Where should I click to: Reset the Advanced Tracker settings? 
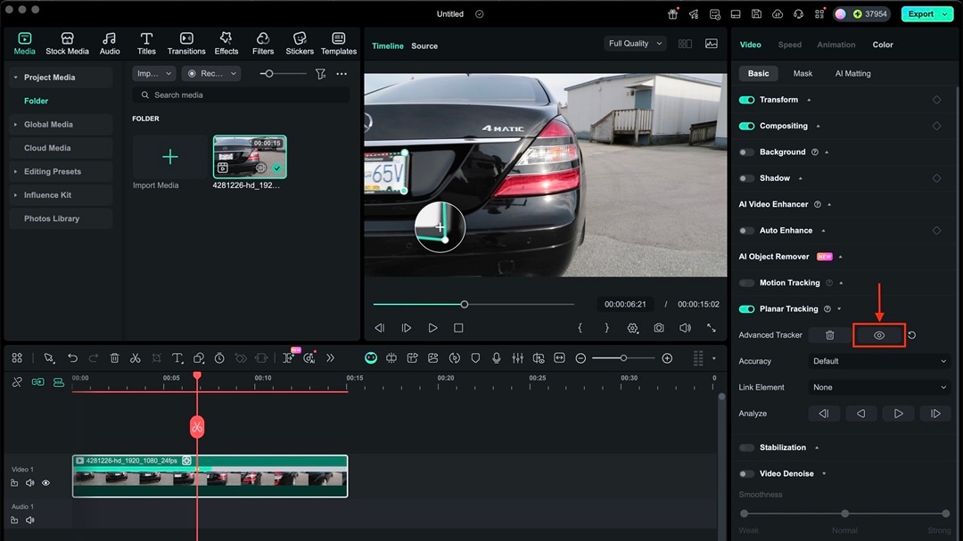pos(911,335)
